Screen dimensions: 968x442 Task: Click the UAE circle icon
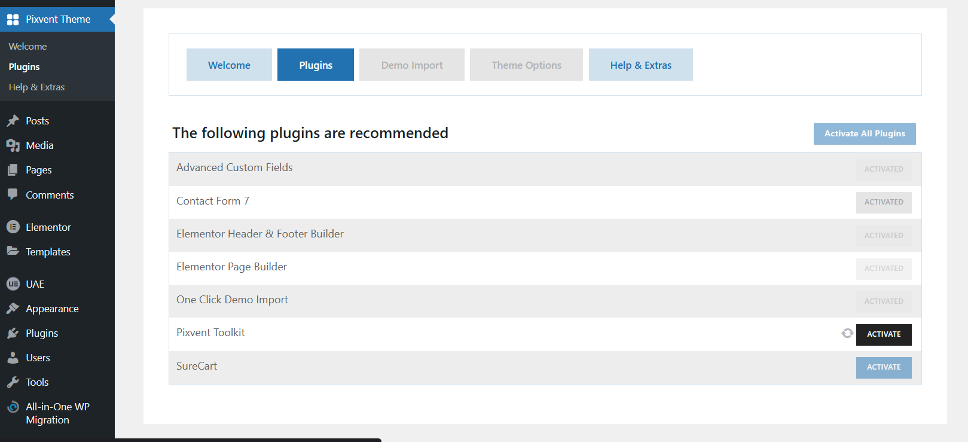tap(13, 284)
